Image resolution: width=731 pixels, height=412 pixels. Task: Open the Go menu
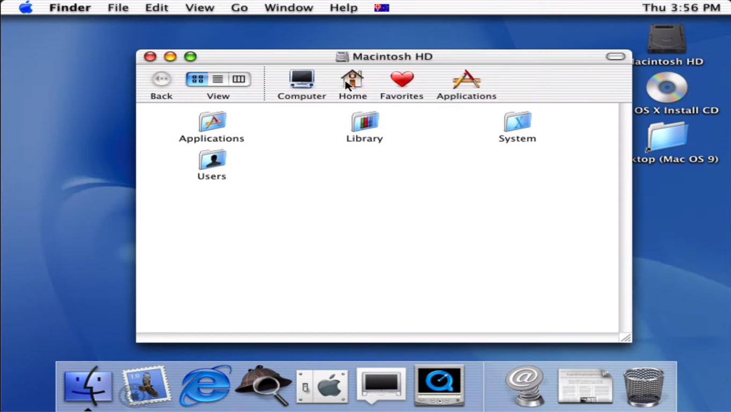[x=239, y=8]
